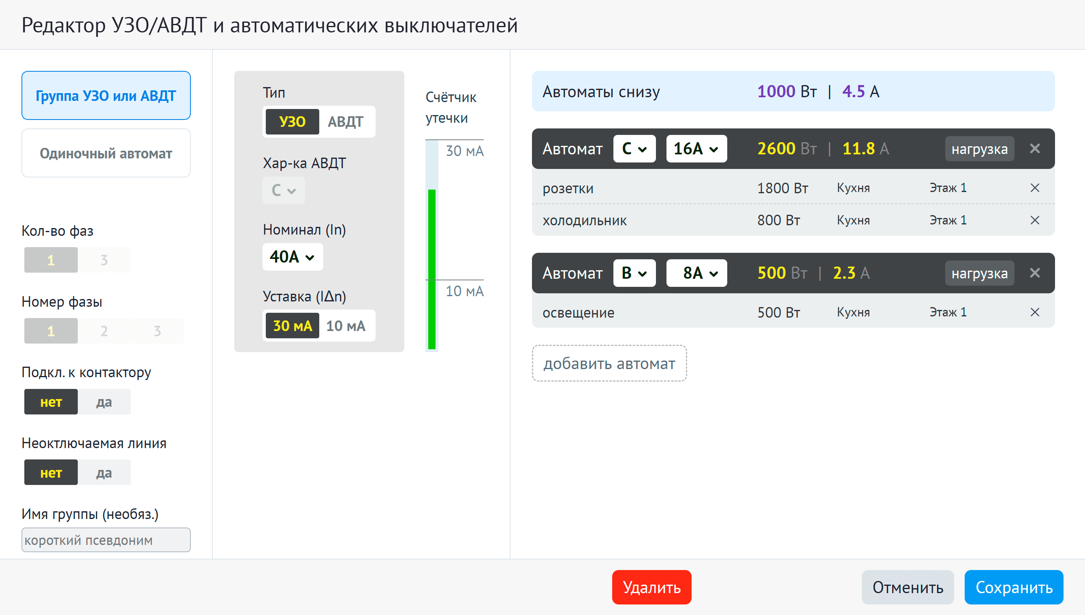1085x615 pixels.
Task: Click the red Удалить button
Action: (x=651, y=587)
